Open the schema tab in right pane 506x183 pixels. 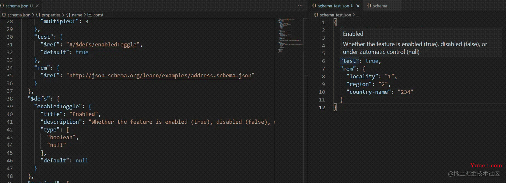coord(380,6)
